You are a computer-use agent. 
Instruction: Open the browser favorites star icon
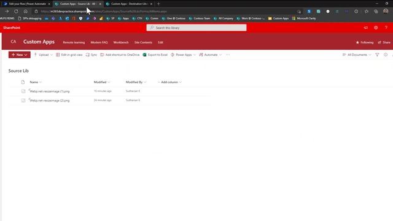(x=366, y=11)
